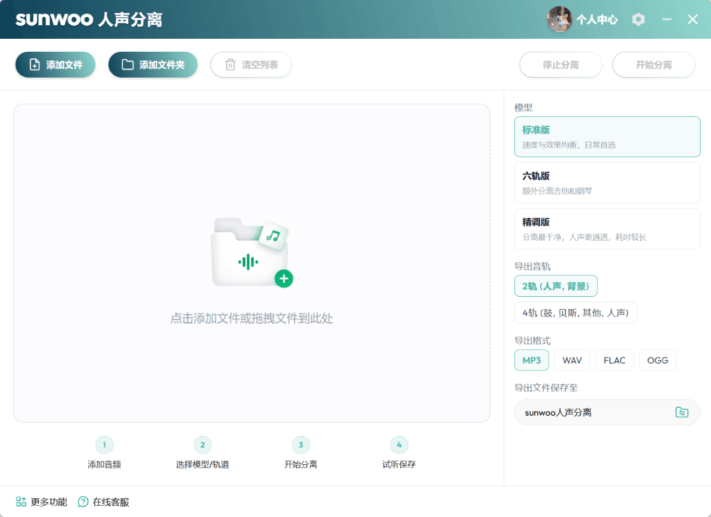Click the trash icon in 清空列表

(x=231, y=65)
